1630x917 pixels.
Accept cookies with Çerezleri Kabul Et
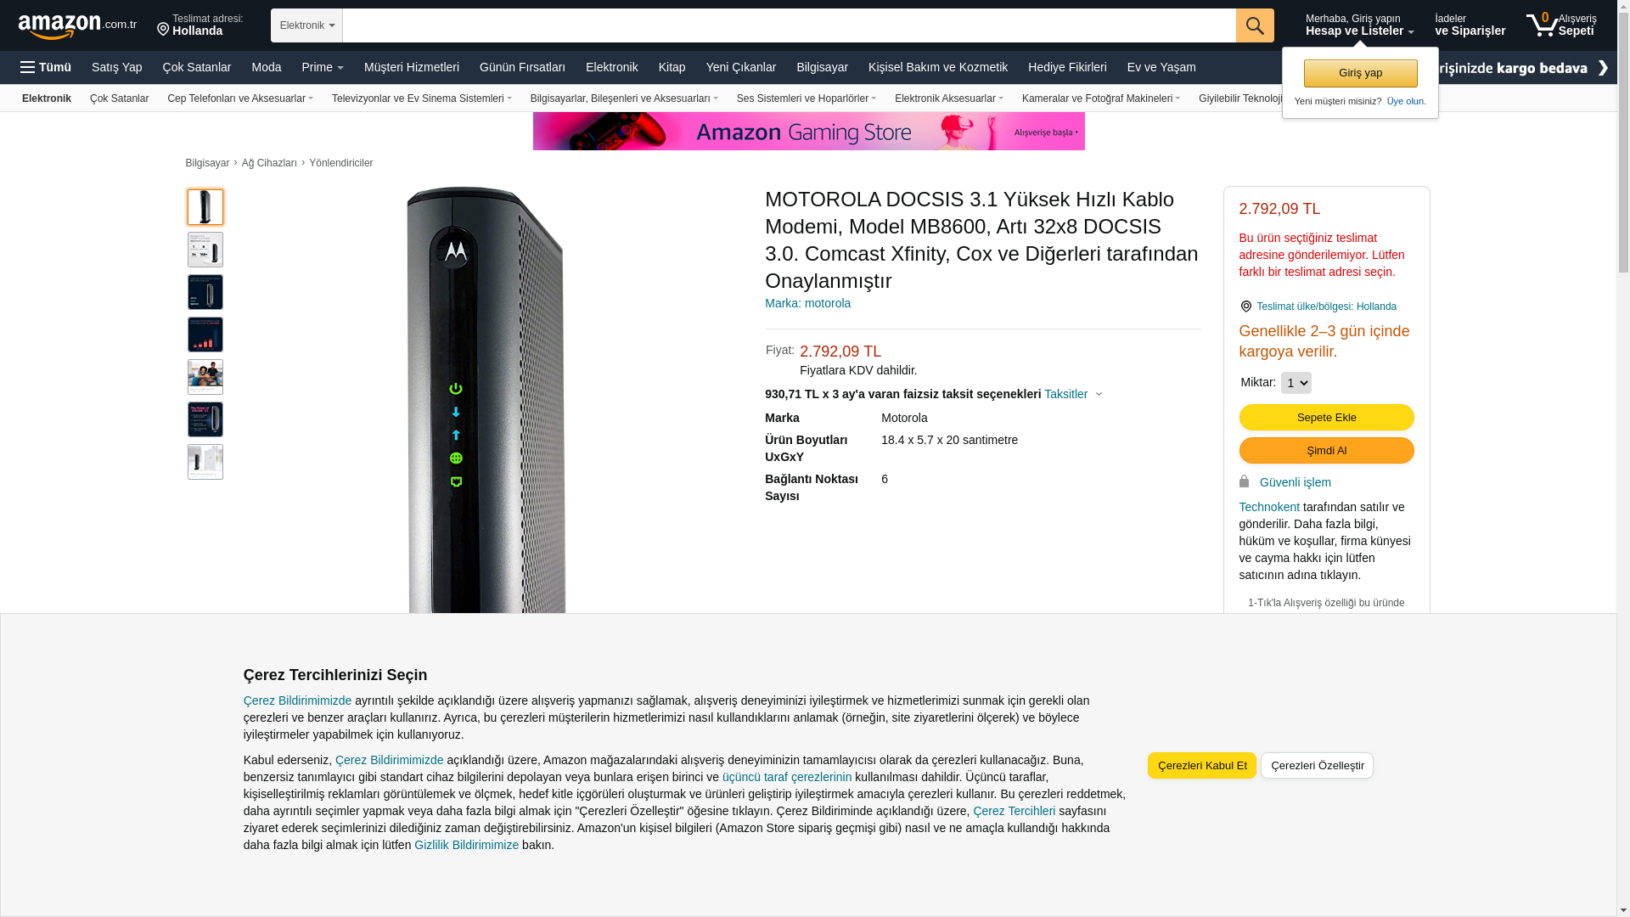1201,765
